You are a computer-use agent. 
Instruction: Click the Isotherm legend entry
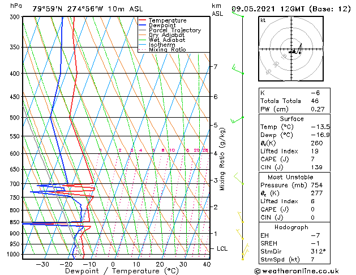(x=157, y=45)
